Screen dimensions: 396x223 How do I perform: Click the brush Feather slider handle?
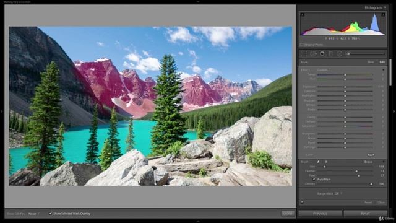point(356,171)
